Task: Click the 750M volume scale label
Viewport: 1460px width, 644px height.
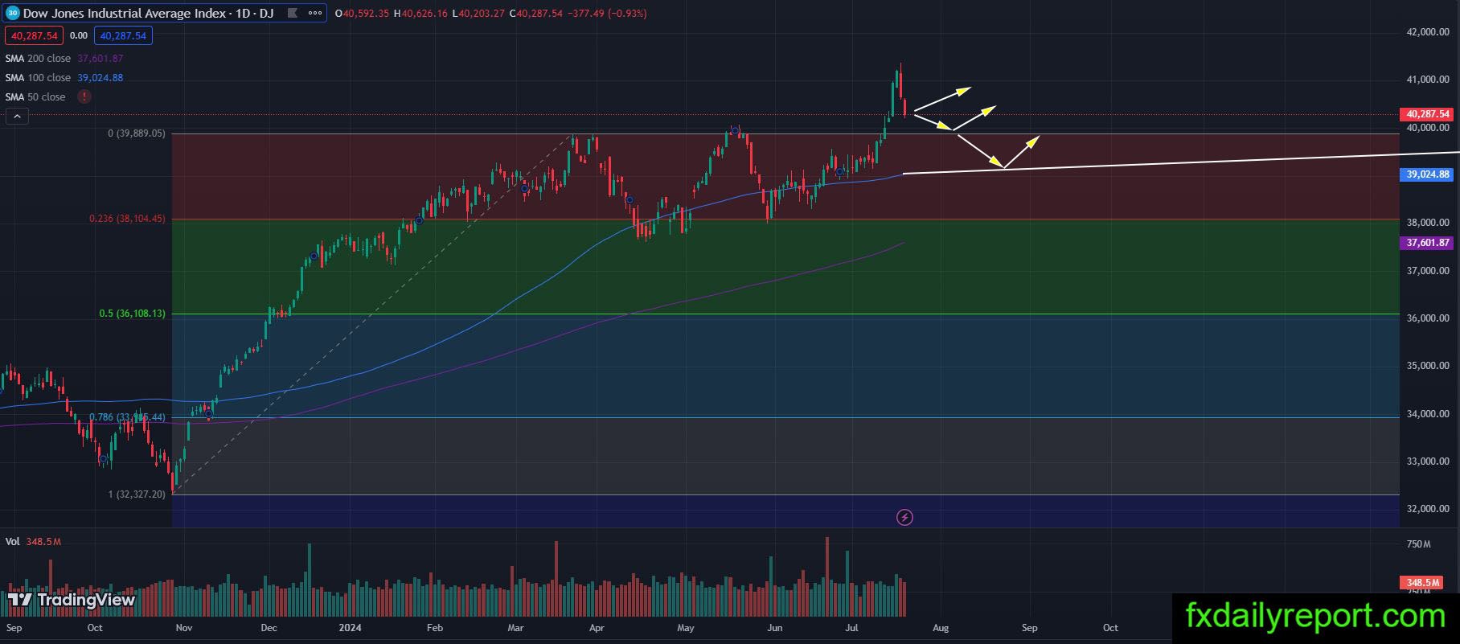Action: 1418,544
